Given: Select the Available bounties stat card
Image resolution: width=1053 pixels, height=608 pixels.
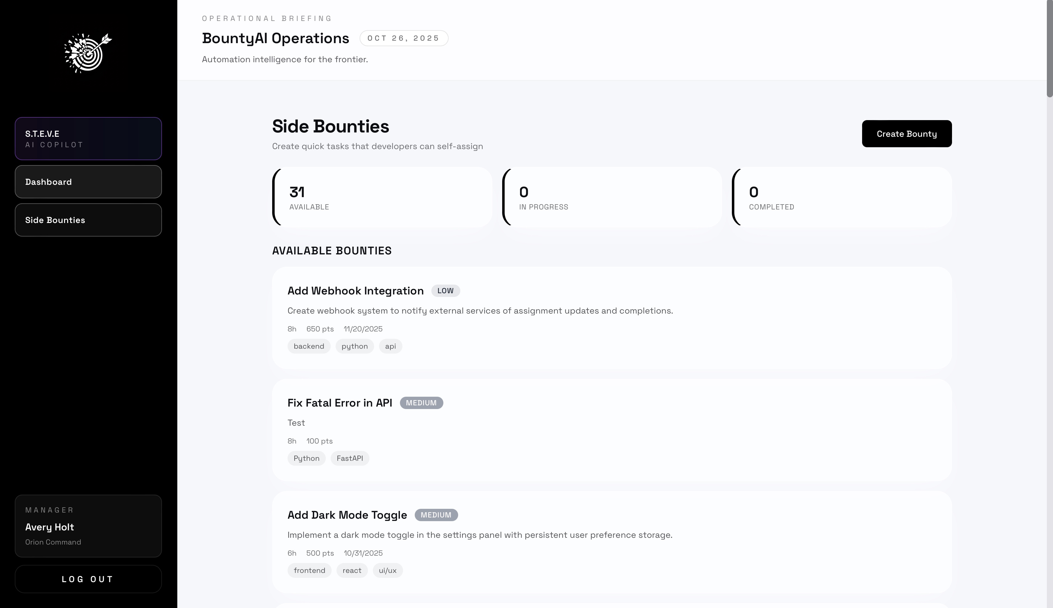Looking at the screenshot, I should [382, 197].
